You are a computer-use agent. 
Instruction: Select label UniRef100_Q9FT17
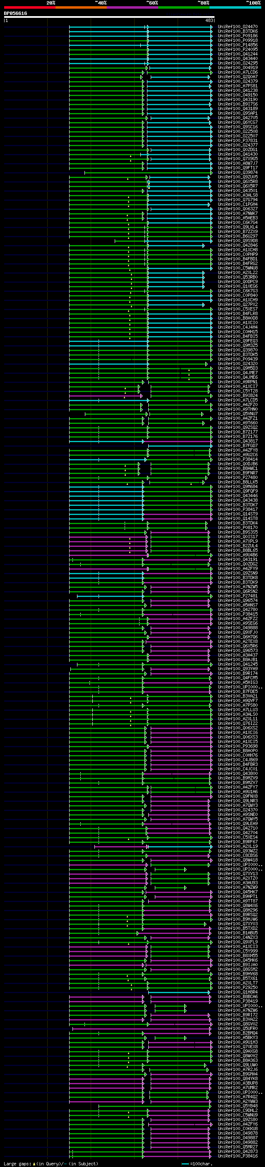pyautogui.click(x=238, y=168)
